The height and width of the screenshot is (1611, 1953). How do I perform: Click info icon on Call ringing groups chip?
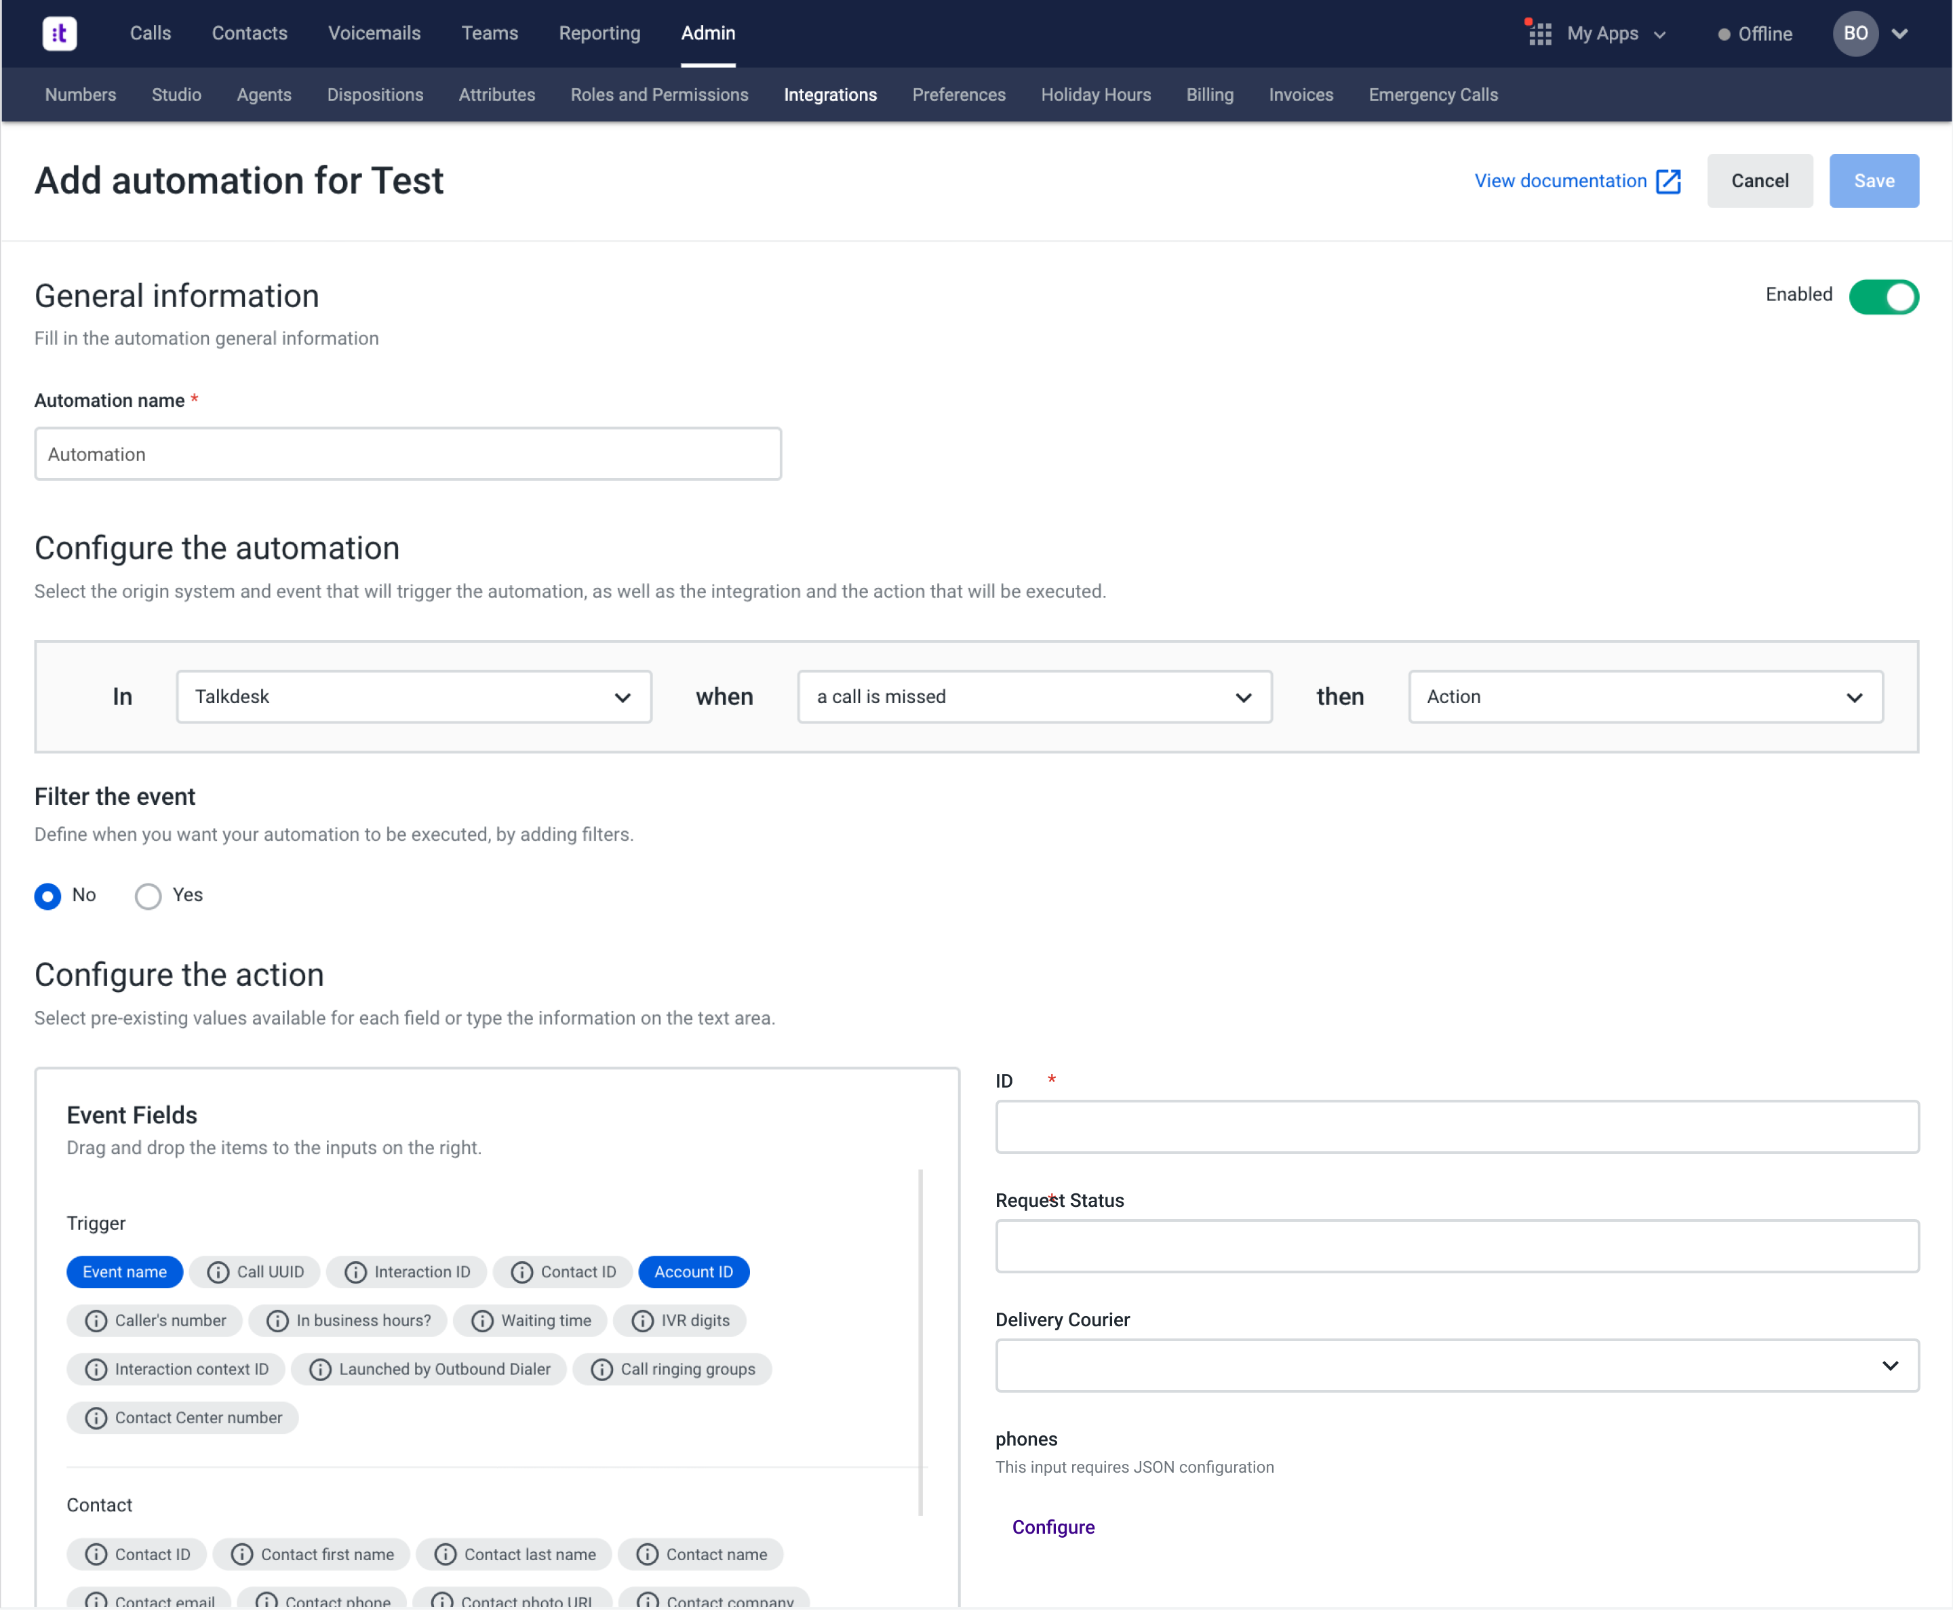click(x=601, y=1369)
